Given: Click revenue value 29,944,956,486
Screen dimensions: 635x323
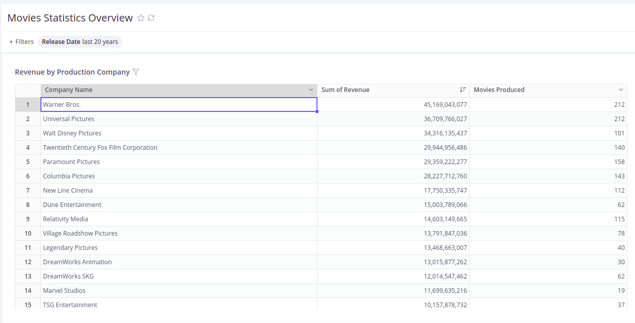Looking at the screenshot, I should pos(393,147).
